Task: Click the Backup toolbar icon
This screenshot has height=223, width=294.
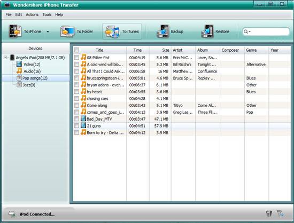Action: (x=163, y=31)
